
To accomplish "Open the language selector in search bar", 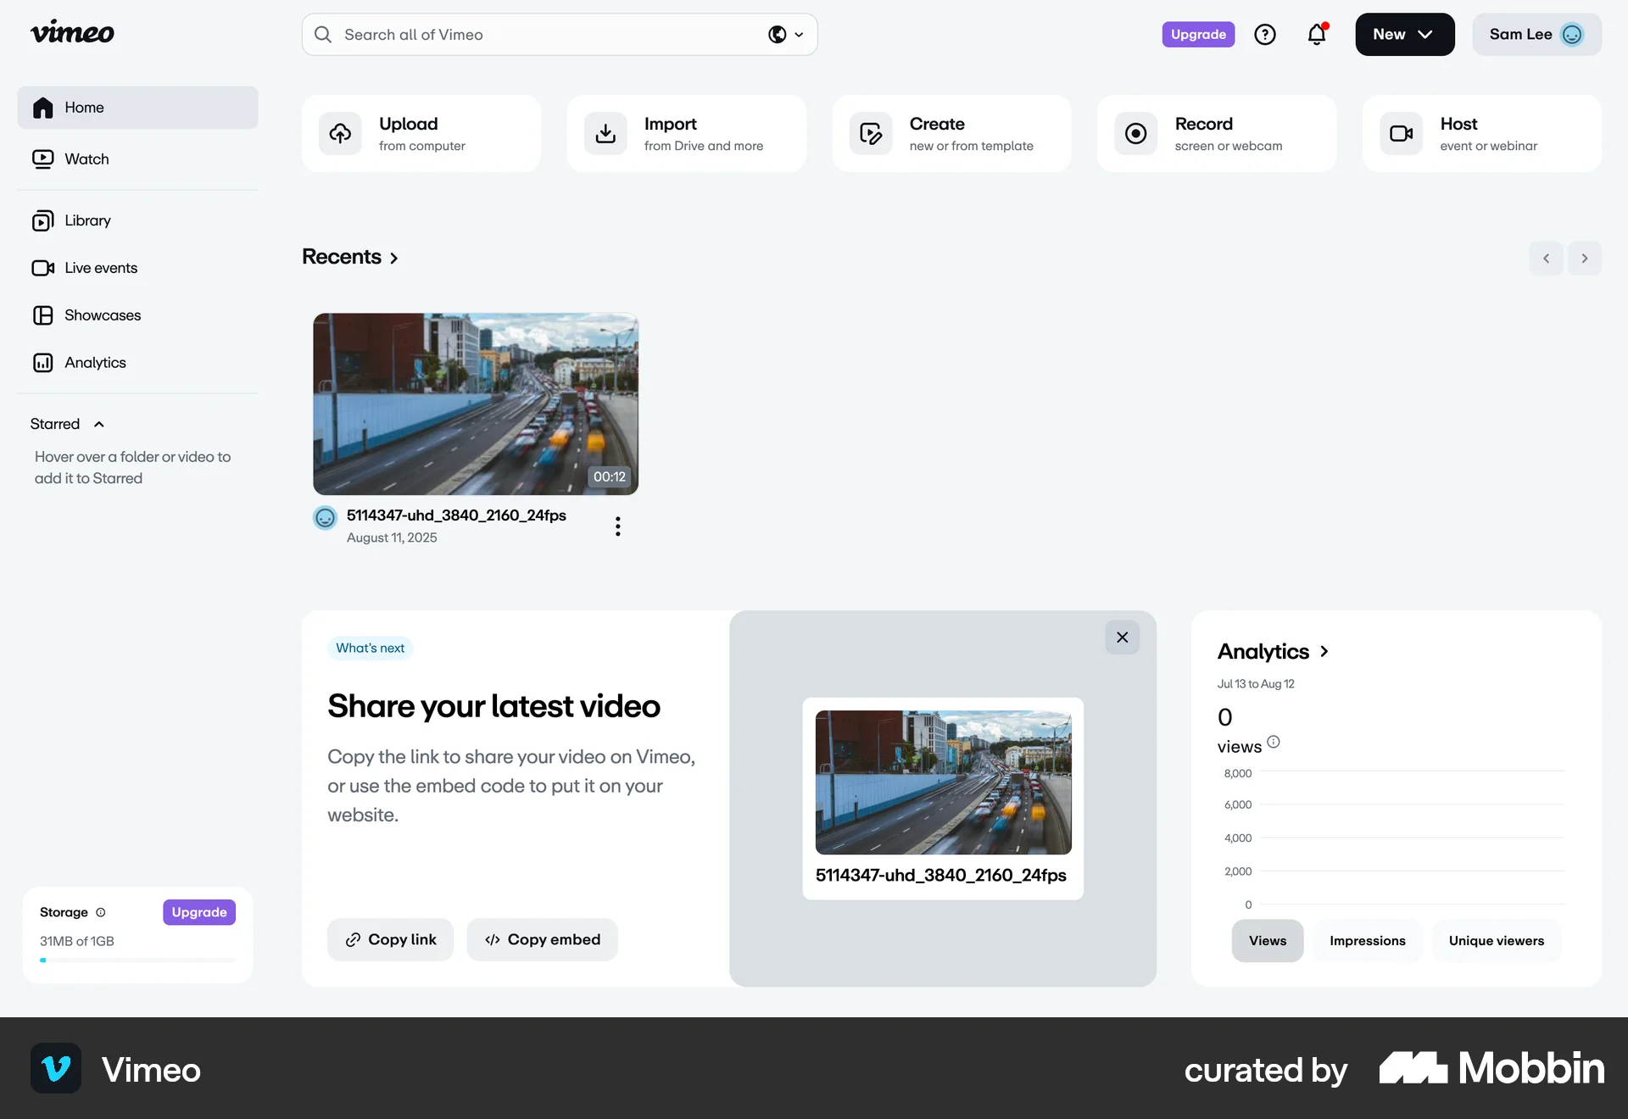I will (784, 35).
